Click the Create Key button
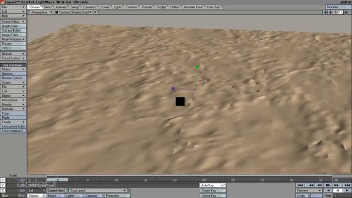This screenshot has width=352, height=198. [213, 190]
